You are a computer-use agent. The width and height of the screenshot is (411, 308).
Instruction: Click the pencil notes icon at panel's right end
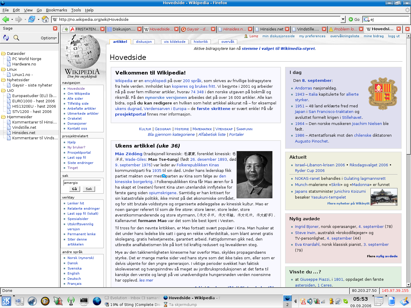pos(405,301)
